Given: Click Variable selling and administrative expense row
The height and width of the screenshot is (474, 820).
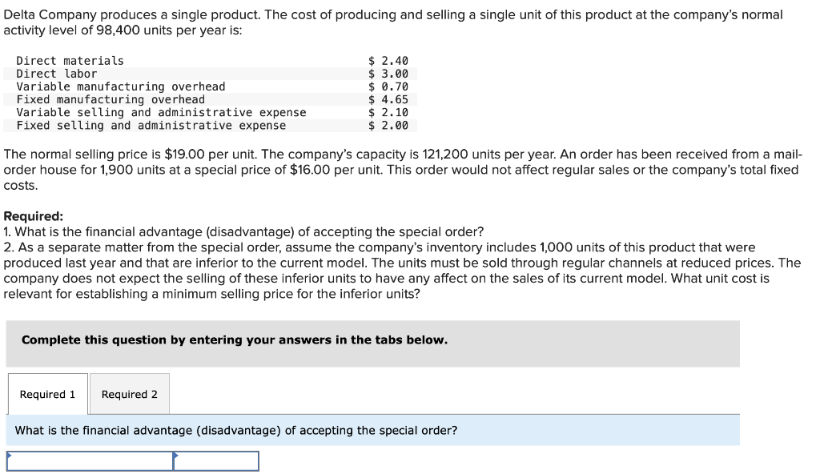Looking at the screenshot, I should pos(161,112).
